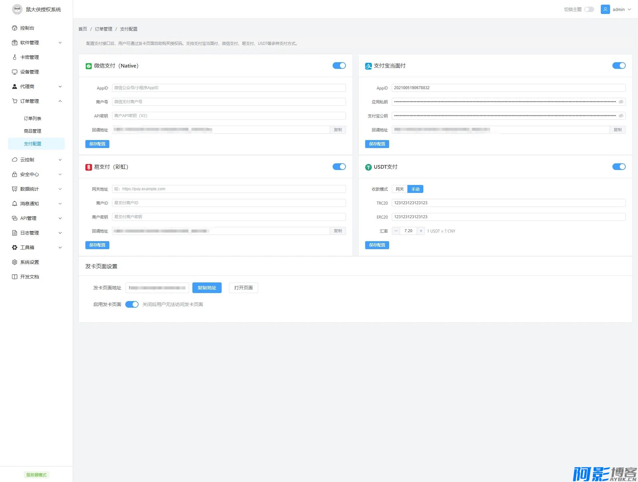The height and width of the screenshot is (482, 638).
Task: Collapse the 订单管理 menu chevron
Action: [60, 101]
